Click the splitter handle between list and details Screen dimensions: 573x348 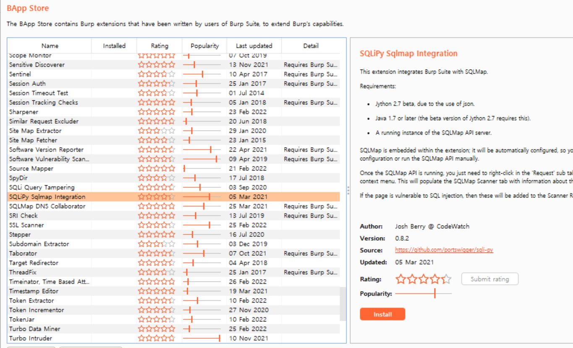348,190
